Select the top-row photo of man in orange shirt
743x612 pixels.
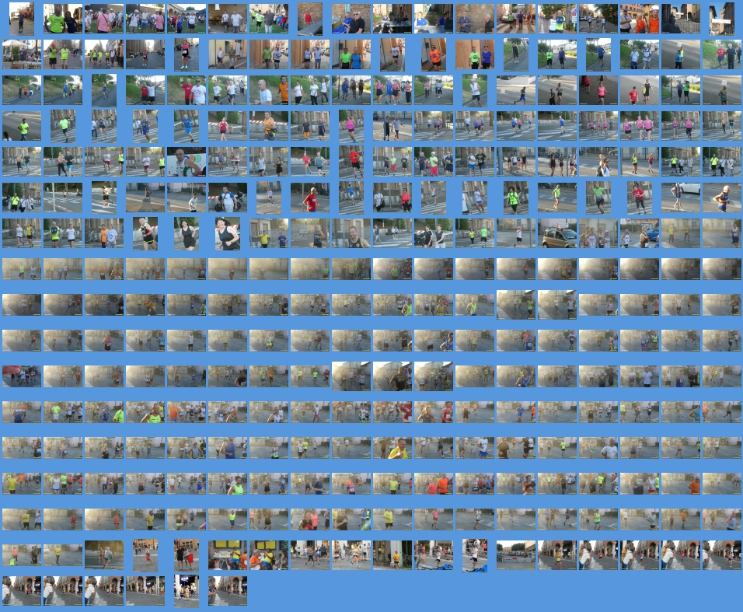[x=640, y=19]
